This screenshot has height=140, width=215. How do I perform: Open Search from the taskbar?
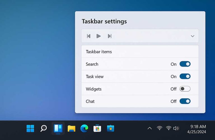click(44, 128)
